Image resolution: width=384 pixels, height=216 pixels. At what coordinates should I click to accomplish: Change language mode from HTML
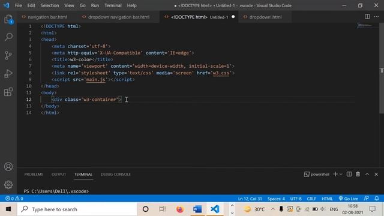tap(327, 199)
